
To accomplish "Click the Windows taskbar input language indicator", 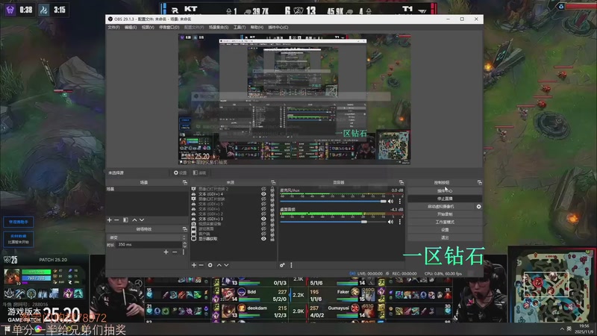I will click(569, 329).
